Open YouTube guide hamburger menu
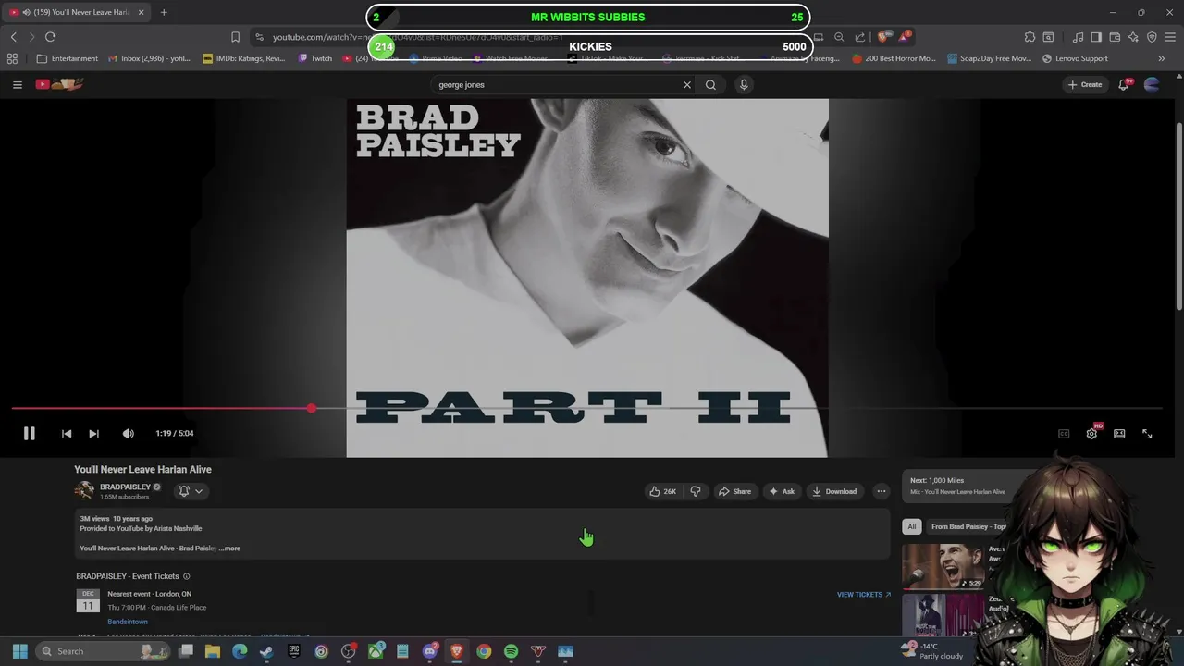The height and width of the screenshot is (666, 1184). pos(17,84)
